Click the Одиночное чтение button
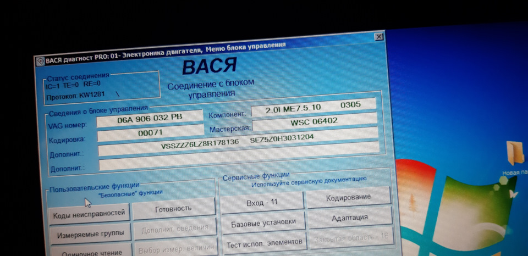The height and width of the screenshot is (256, 528). (x=92, y=251)
